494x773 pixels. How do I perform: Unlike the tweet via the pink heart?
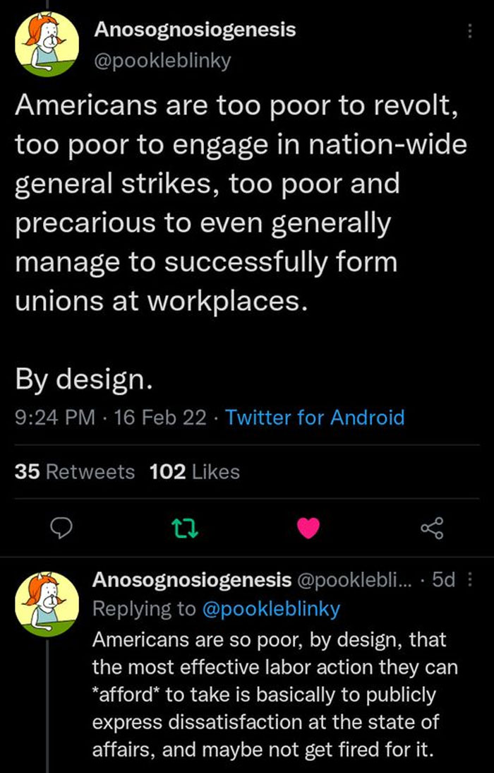[309, 526]
